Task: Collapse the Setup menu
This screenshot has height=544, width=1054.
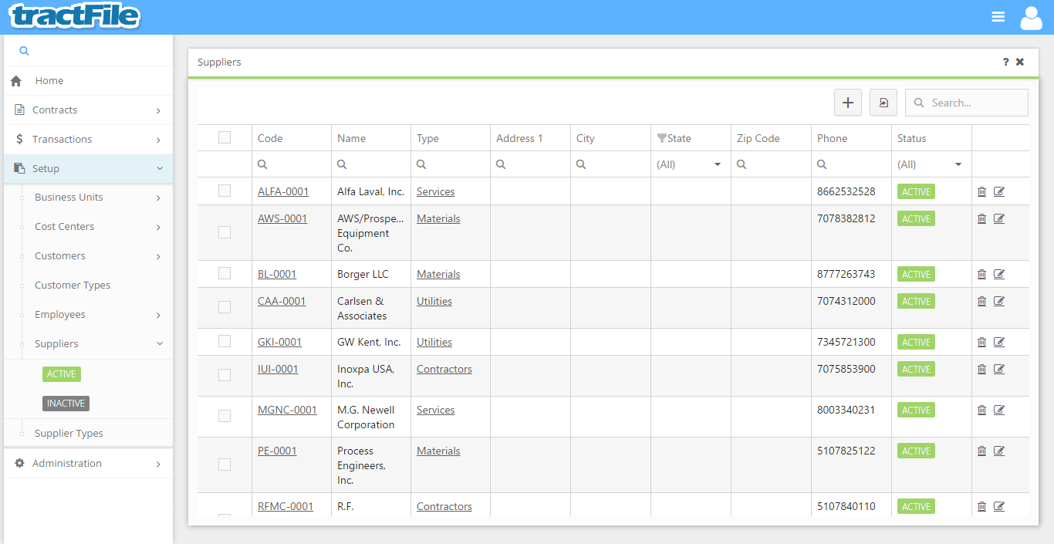Action: (x=88, y=169)
